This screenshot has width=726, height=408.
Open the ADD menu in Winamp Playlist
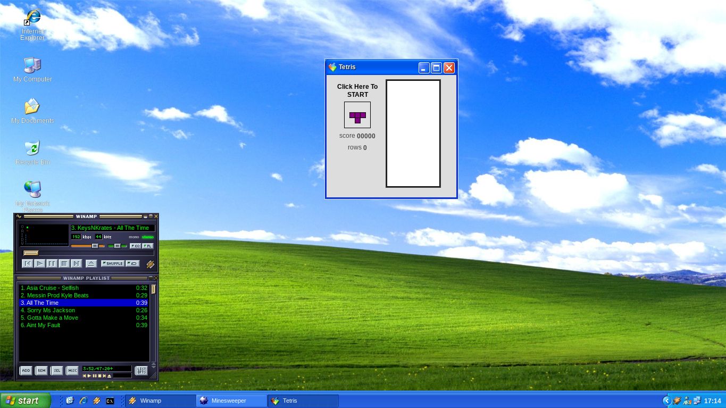pos(26,371)
